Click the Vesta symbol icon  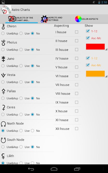click(x=3, y=75)
